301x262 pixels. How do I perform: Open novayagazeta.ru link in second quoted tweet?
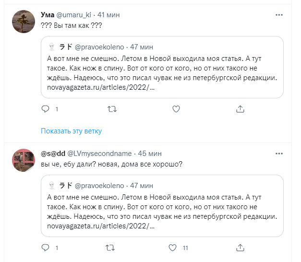(x=101, y=226)
